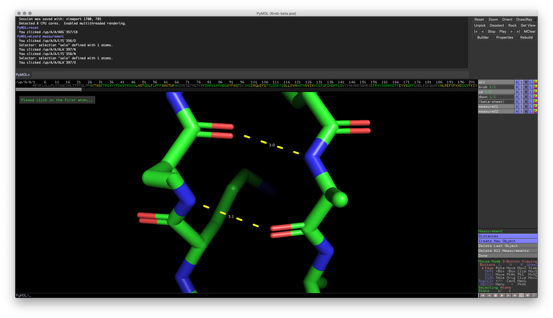Click the Unpick button

point(480,26)
